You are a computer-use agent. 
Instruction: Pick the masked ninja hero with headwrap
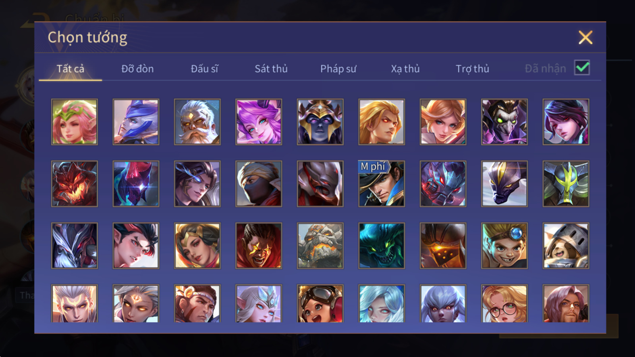(x=259, y=184)
